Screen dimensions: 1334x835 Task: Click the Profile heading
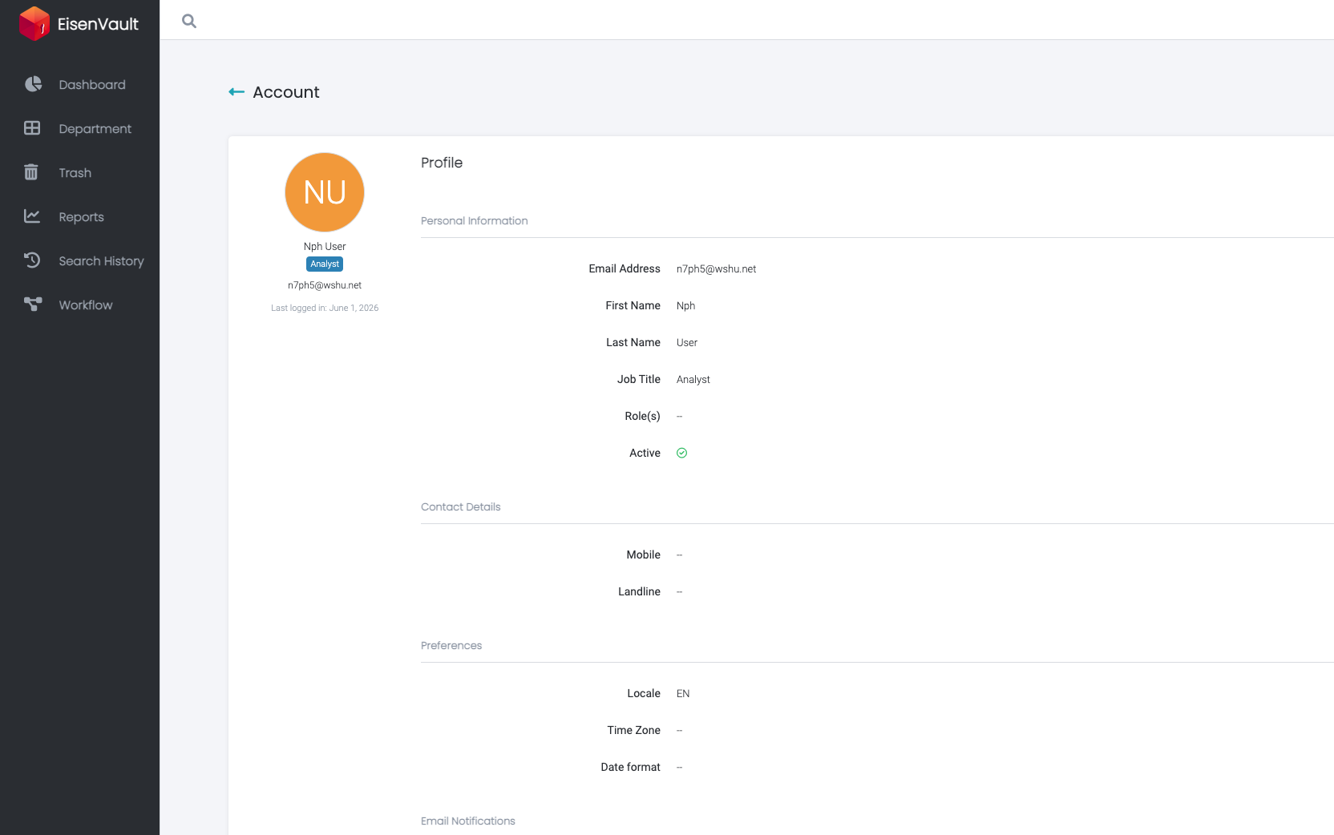(x=442, y=163)
